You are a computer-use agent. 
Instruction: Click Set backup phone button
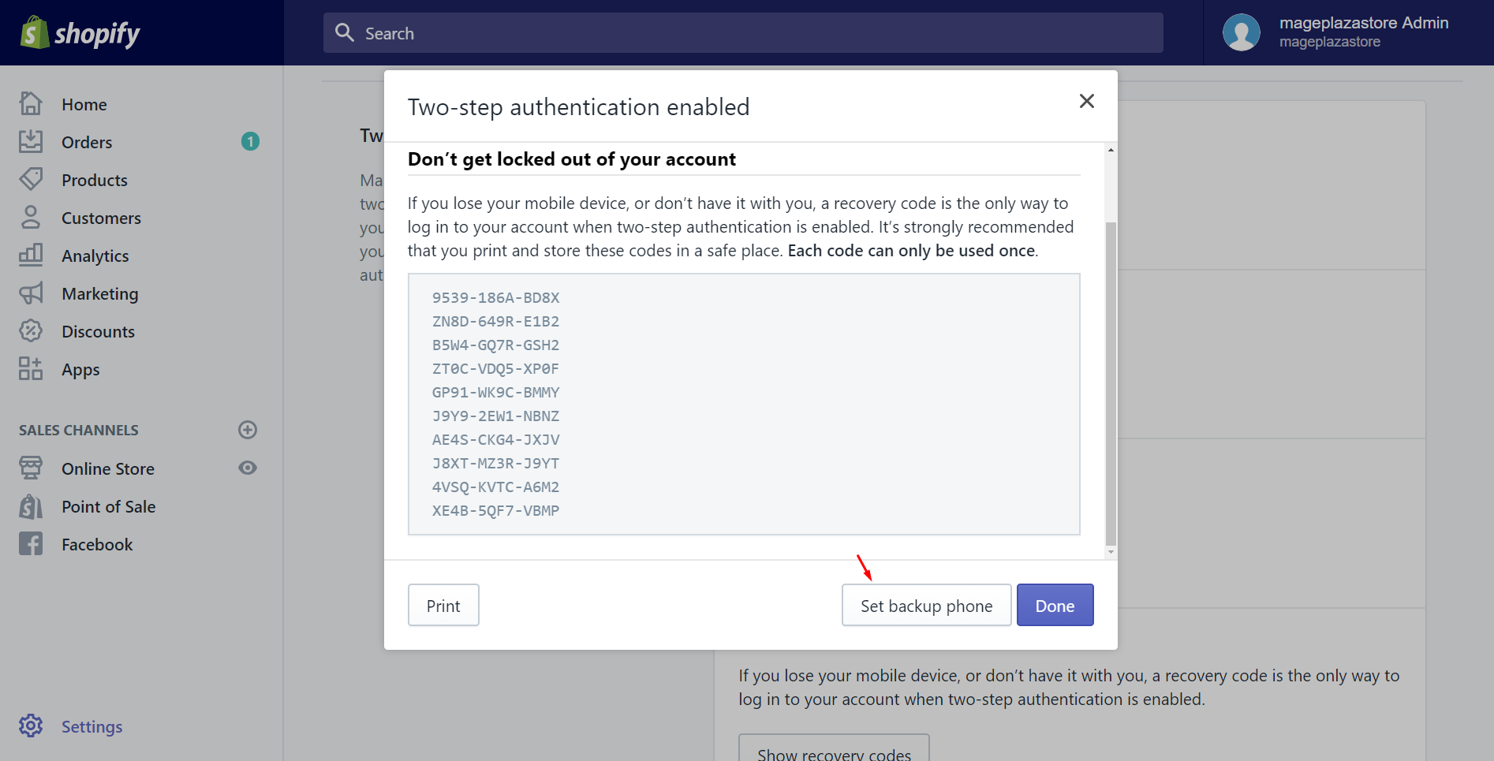[926, 605]
